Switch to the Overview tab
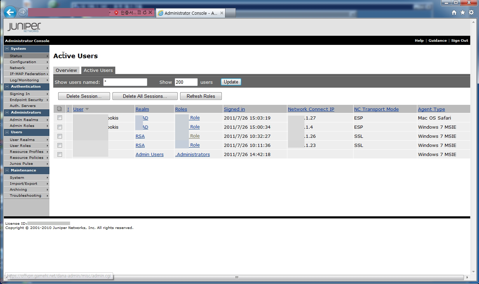 [66, 70]
